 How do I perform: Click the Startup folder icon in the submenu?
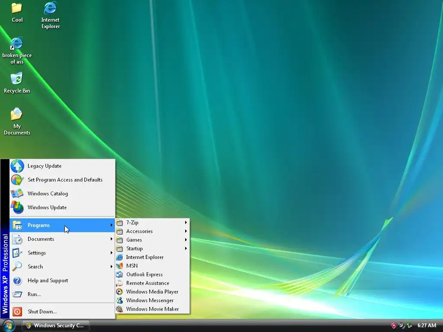tap(119, 249)
